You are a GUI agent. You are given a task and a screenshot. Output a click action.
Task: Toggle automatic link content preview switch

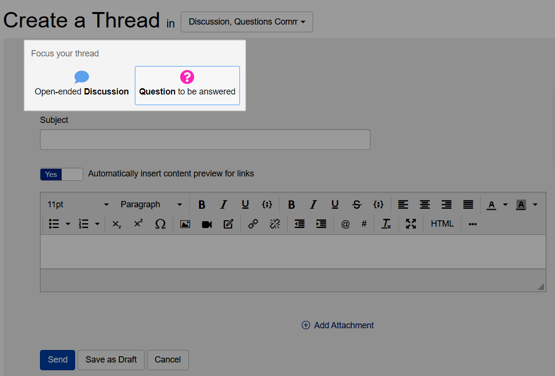coord(62,174)
